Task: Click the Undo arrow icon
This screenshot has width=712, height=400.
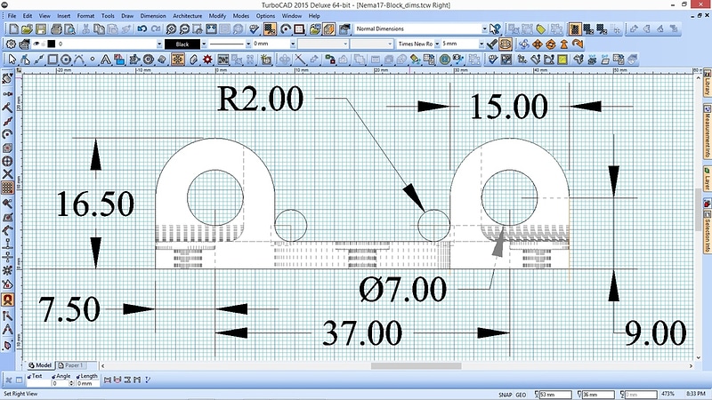Action: [x=142, y=29]
